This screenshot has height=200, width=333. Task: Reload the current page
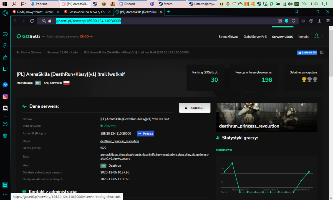(x=32, y=21)
